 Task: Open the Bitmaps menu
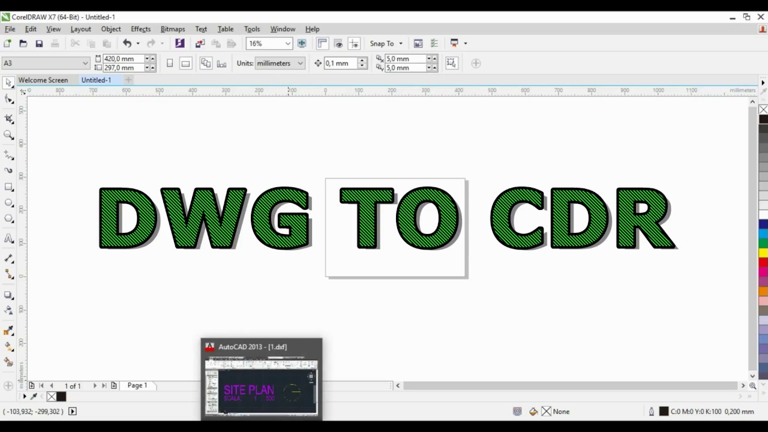(173, 29)
